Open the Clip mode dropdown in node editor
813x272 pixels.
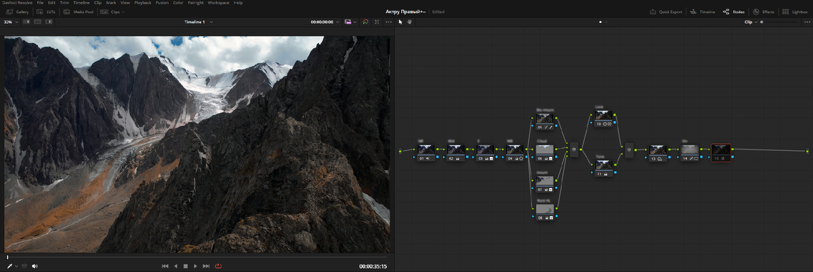click(751, 22)
